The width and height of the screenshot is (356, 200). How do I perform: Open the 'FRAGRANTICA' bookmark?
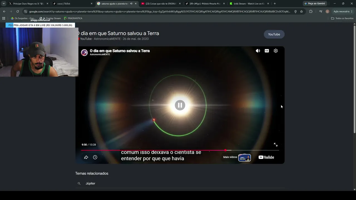pos(73,18)
